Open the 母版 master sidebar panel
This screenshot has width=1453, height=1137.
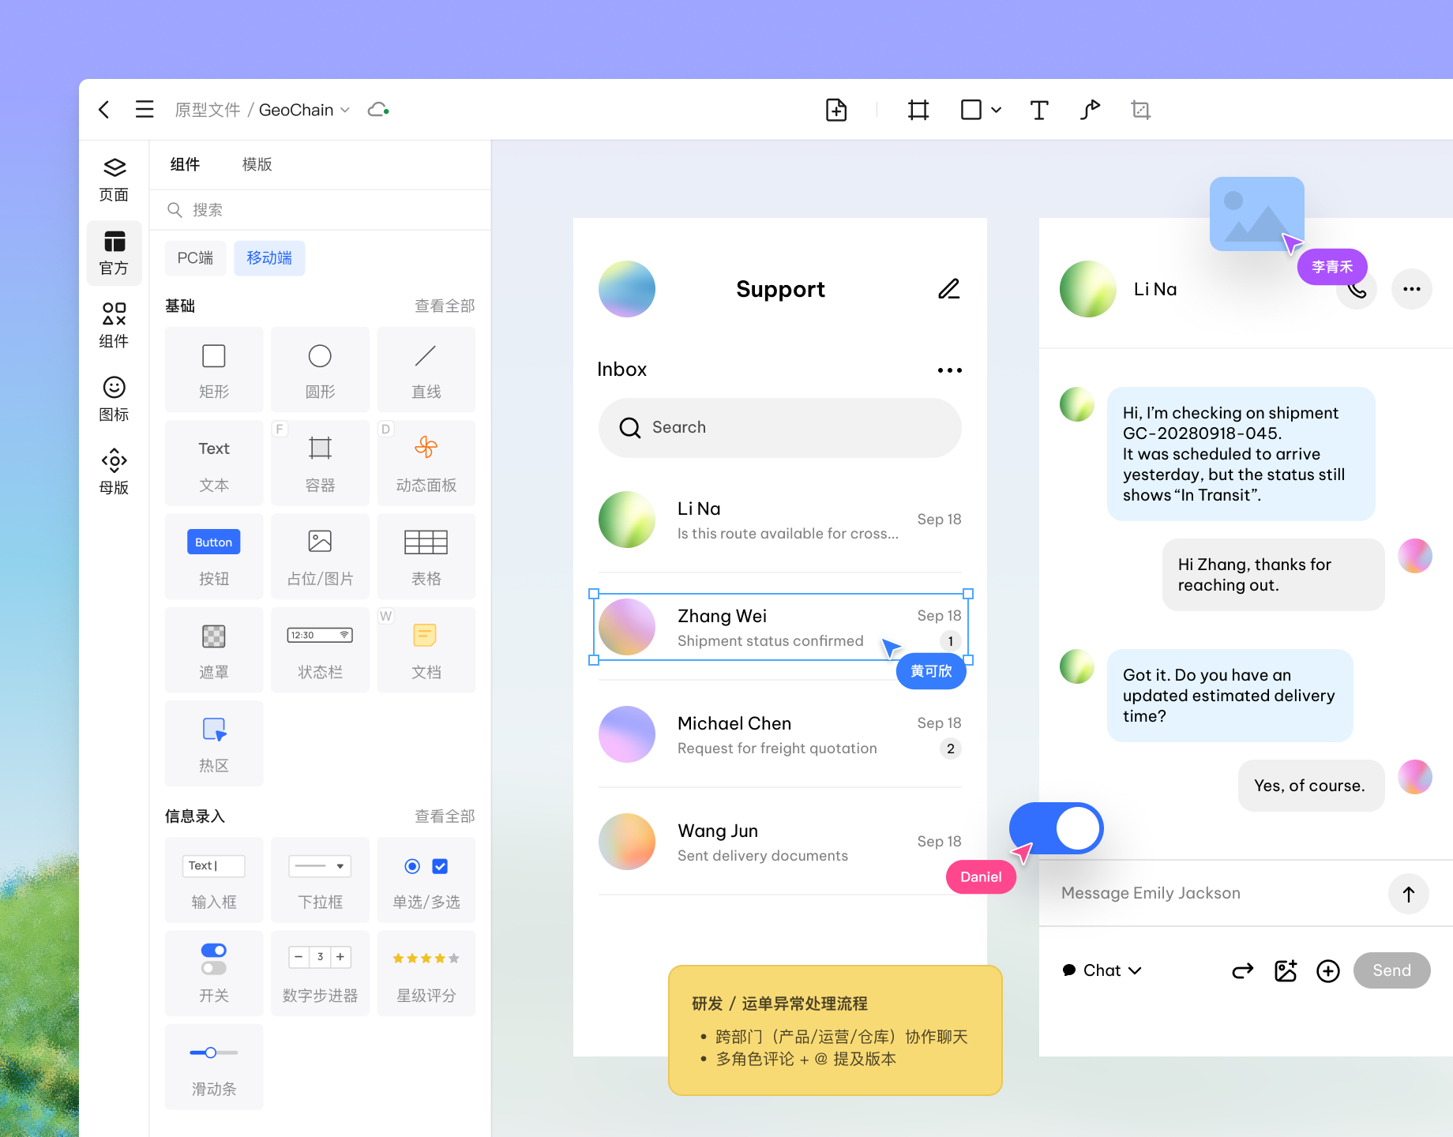click(x=114, y=472)
